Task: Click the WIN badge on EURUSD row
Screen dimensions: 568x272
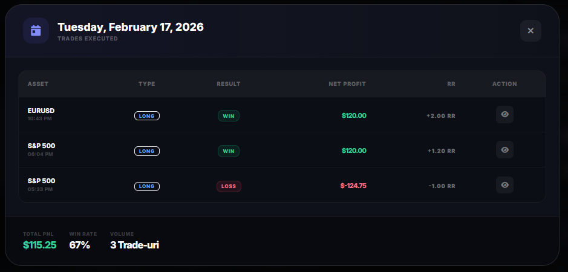Action: coord(229,115)
